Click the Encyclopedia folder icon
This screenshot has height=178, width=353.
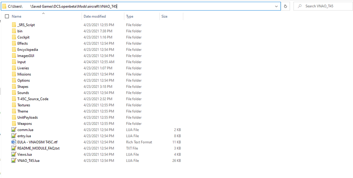pos(14,50)
